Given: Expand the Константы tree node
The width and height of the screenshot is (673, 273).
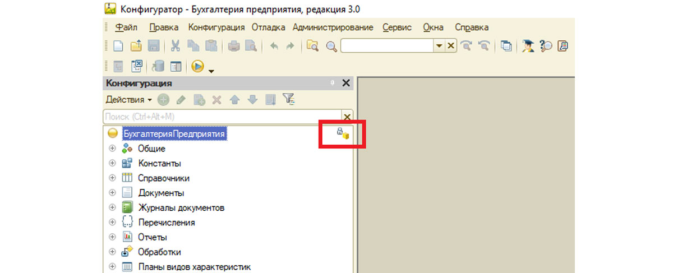Looking at the screenshot, I should tap(112, 163).
